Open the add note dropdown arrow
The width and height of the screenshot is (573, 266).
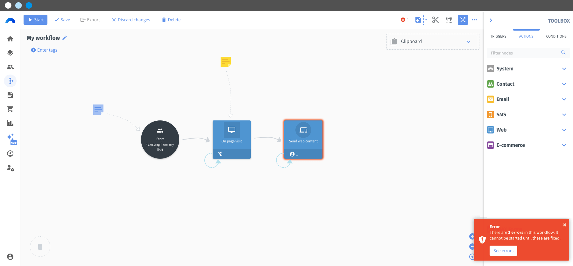(426, 20)
